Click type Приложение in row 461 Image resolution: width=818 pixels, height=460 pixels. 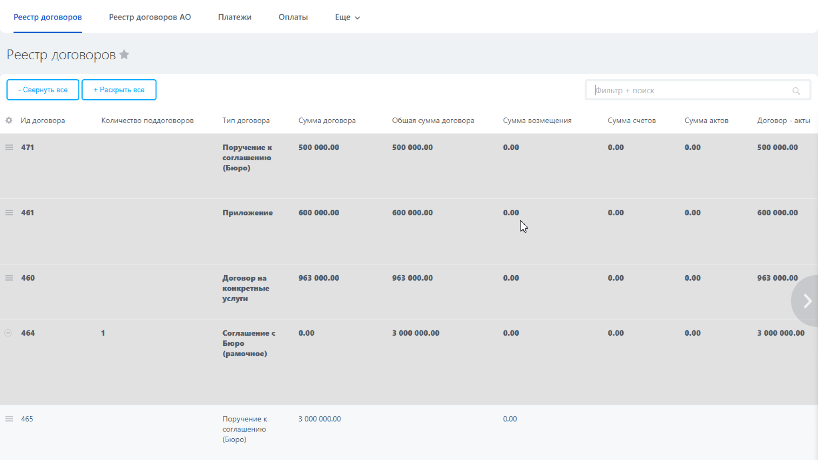[x=248, y=213]
